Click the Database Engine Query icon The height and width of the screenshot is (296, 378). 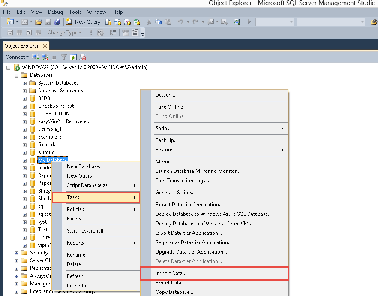point(108,22)
